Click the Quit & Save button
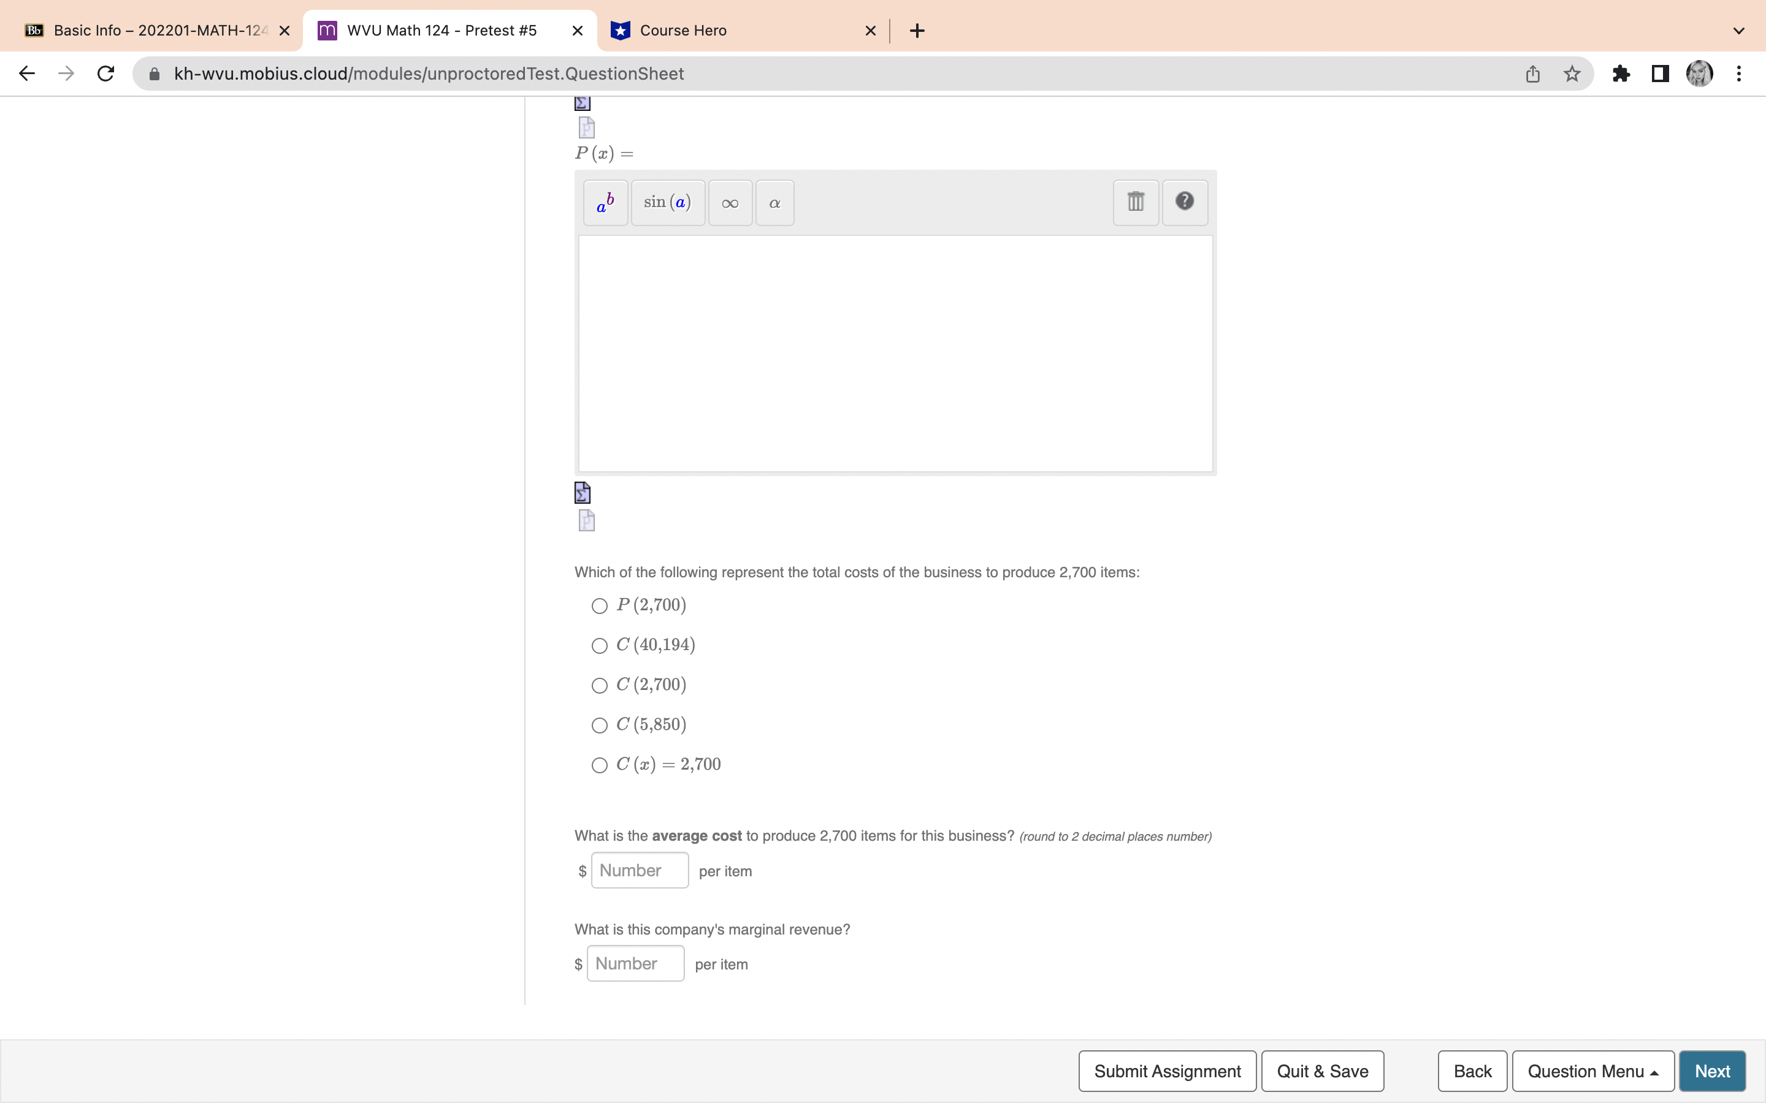Image resolution: width=1766 pixels, height=1103 pixels. click(x=1322, y=1070)
